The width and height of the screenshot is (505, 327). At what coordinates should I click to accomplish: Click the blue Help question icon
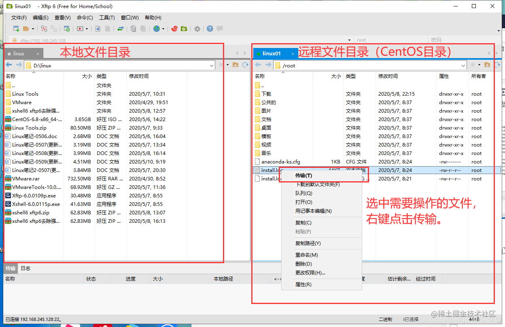point(210,29)
